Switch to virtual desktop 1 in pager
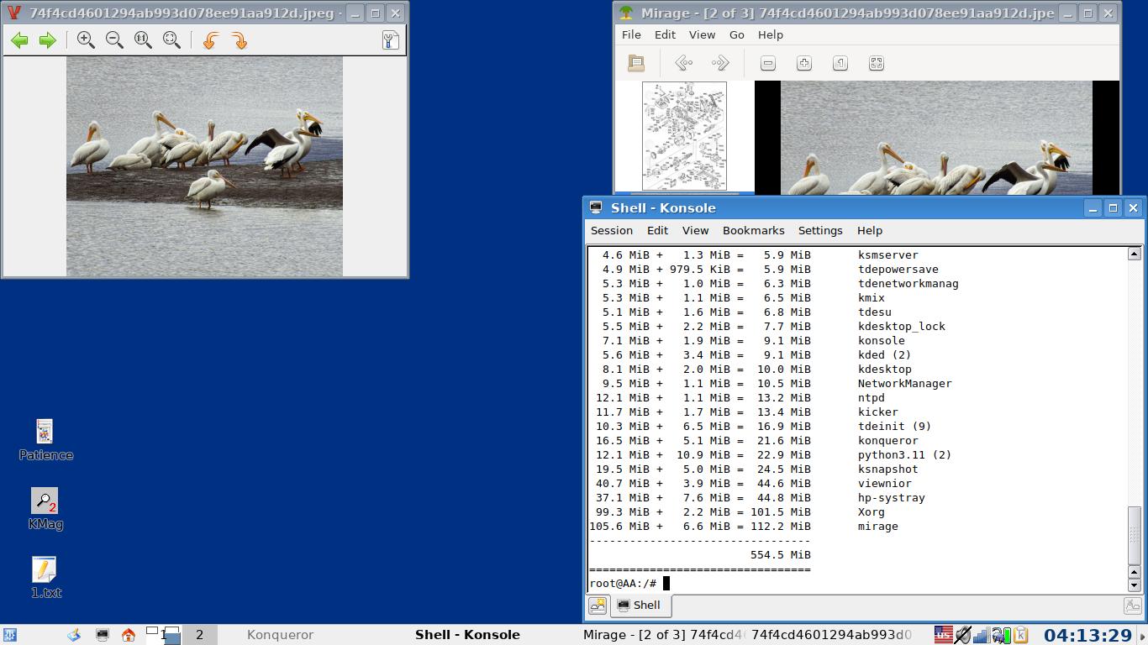This screenshot has height=645, width=1148. pyautogui.click(x=164, y=635)
